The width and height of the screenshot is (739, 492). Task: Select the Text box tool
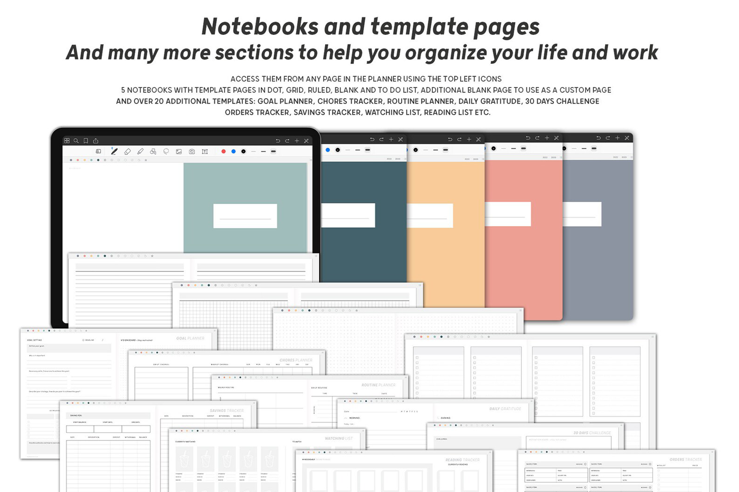(x=205, y=152)
